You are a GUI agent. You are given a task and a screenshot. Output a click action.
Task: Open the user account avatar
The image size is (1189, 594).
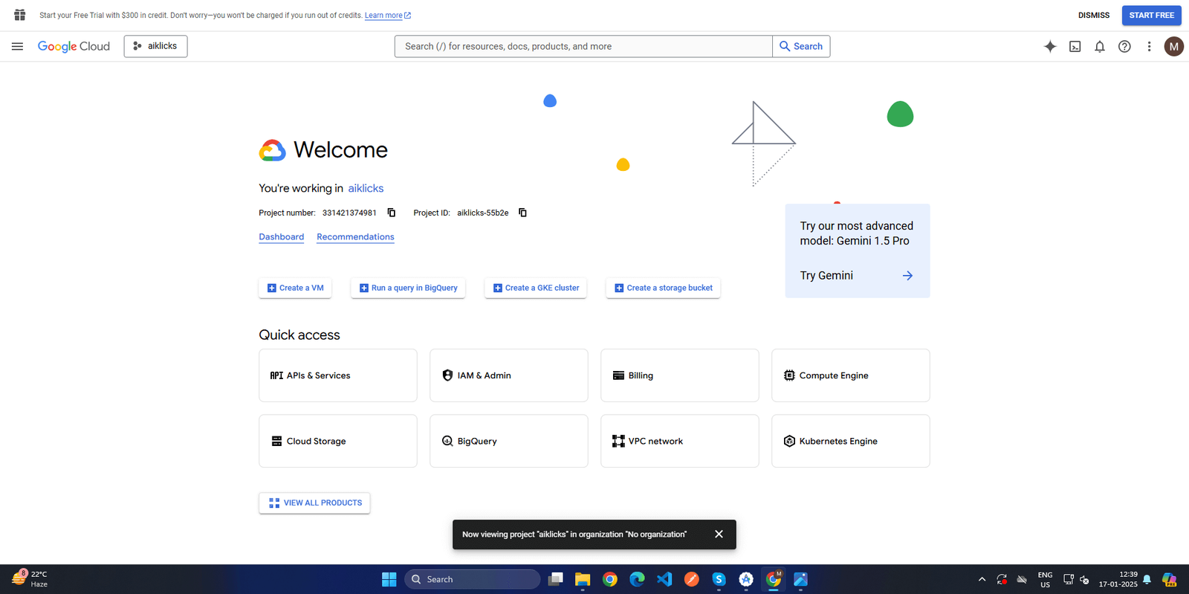click(1173, 46)
